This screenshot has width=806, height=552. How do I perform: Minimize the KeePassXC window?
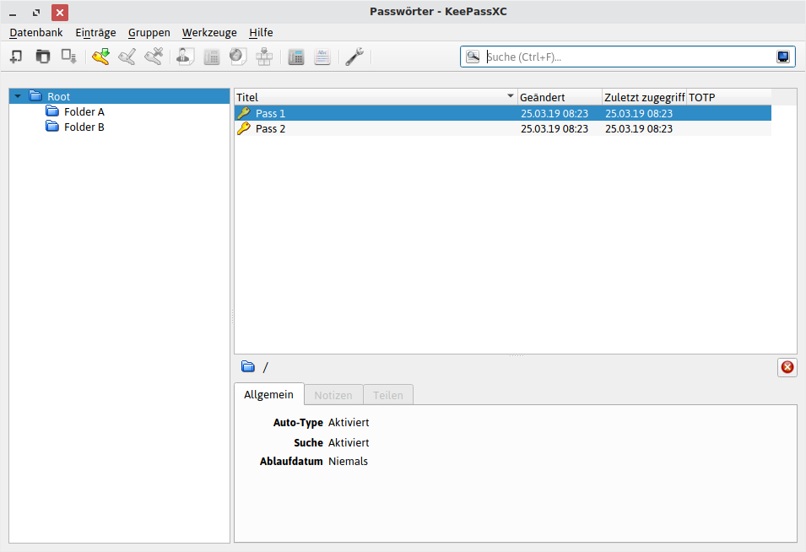(x=13, y=13)
